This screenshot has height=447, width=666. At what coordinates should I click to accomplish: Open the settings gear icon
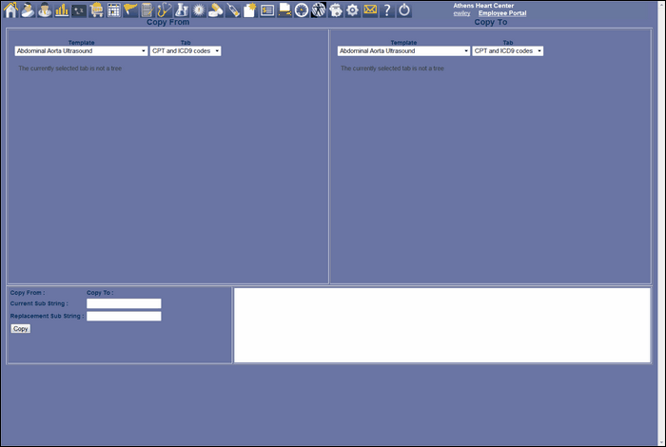tap(353, 10)
